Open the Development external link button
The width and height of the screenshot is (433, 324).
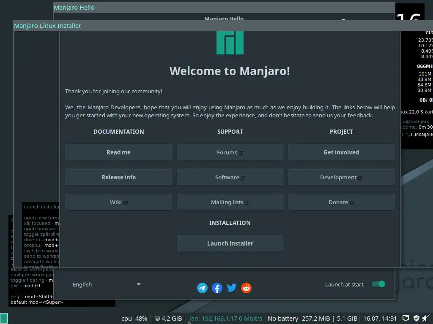[x=341, y=177]
